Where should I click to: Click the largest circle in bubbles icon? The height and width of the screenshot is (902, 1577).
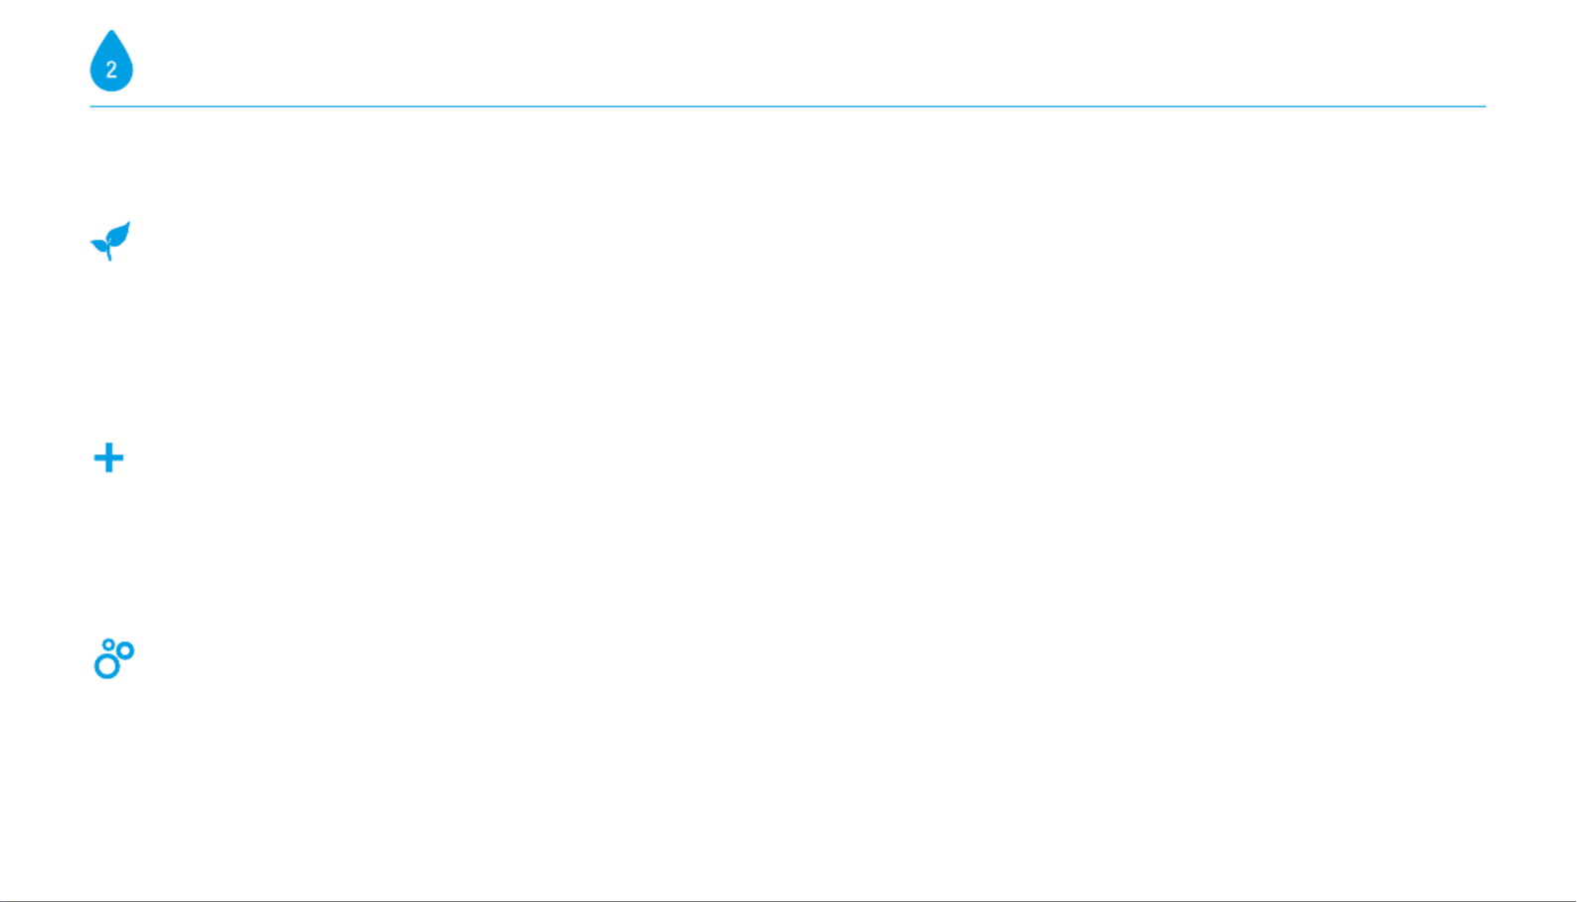106,666
